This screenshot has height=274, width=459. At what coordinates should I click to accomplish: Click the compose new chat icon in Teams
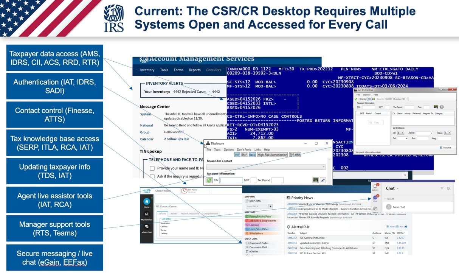pyautogui.click(x=448, y=188)
